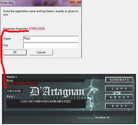Click the red 'Hardware fingerprint' label in keygen

(23, 83)
